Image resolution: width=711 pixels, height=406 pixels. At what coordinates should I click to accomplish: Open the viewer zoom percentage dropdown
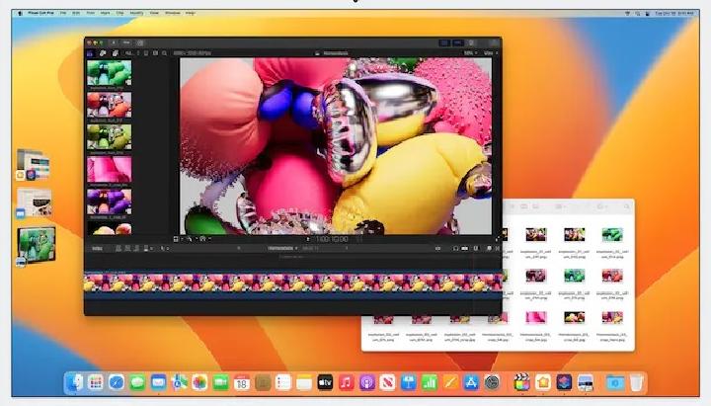(x=468, y=54)
